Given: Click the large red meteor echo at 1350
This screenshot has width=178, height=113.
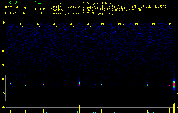Looking at the screenshot, I should 174,84.
